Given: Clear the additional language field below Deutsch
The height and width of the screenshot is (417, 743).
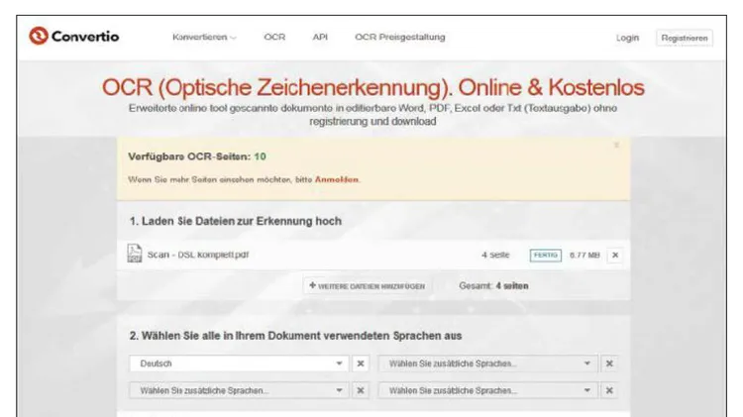Looking at the screenshot, I should coord(361,390).
